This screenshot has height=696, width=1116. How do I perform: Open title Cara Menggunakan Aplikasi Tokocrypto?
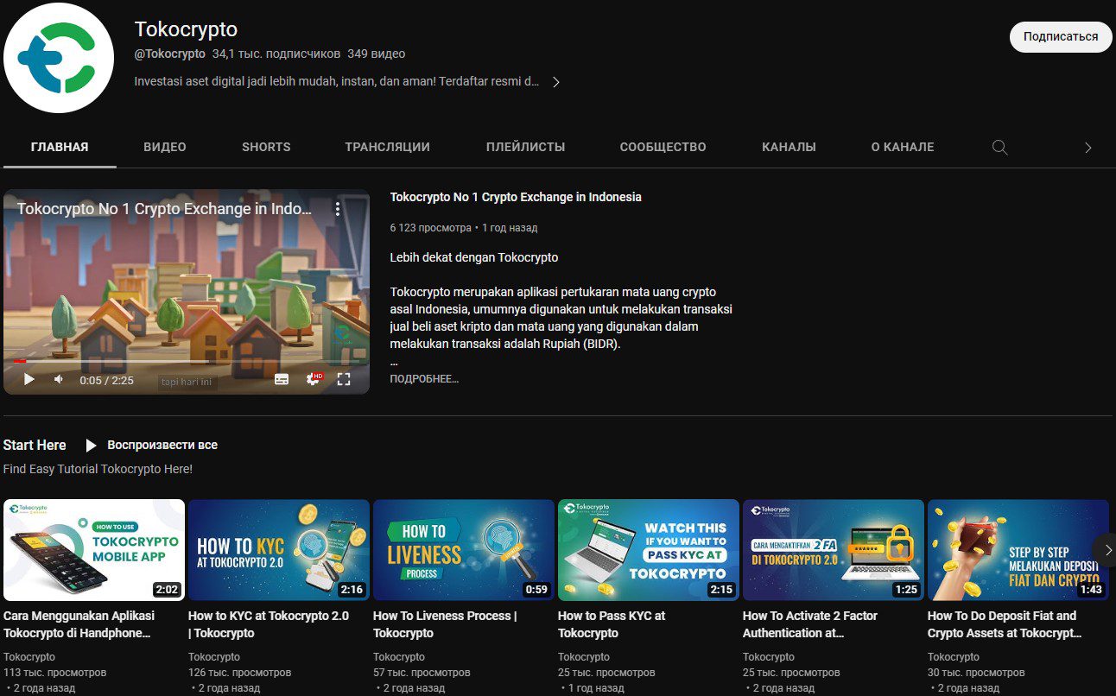tap(79, 624)
